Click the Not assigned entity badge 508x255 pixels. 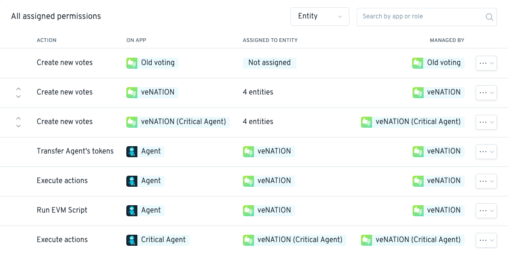(270, 63)
